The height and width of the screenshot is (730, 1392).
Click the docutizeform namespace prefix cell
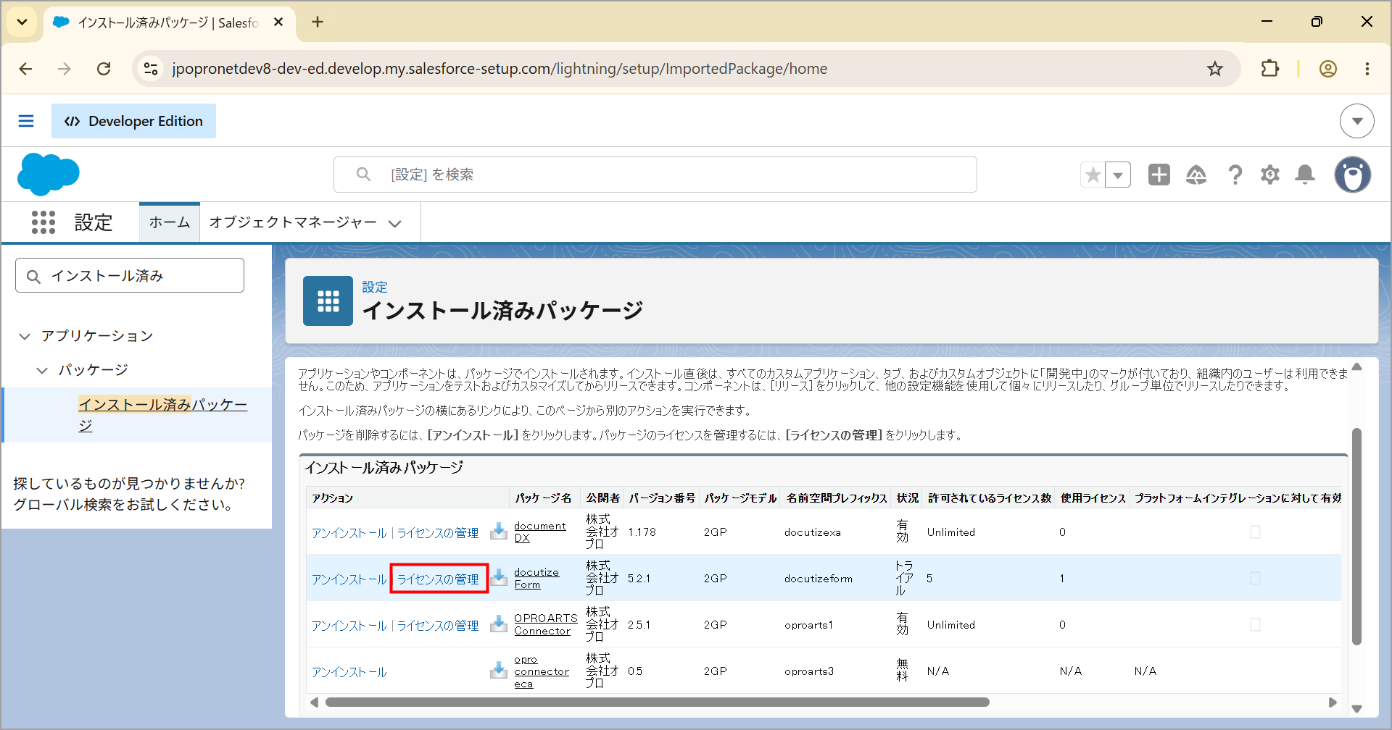(x=819, y=579)
